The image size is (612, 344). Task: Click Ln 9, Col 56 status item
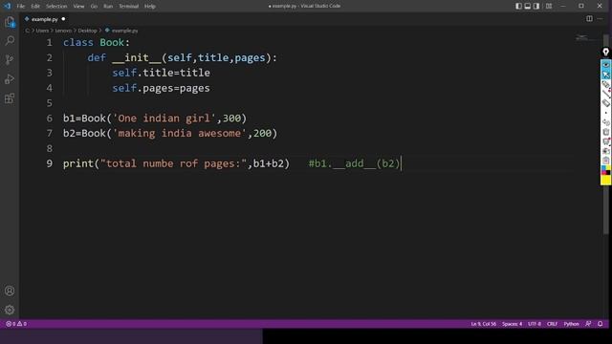[x=483, y=324]
